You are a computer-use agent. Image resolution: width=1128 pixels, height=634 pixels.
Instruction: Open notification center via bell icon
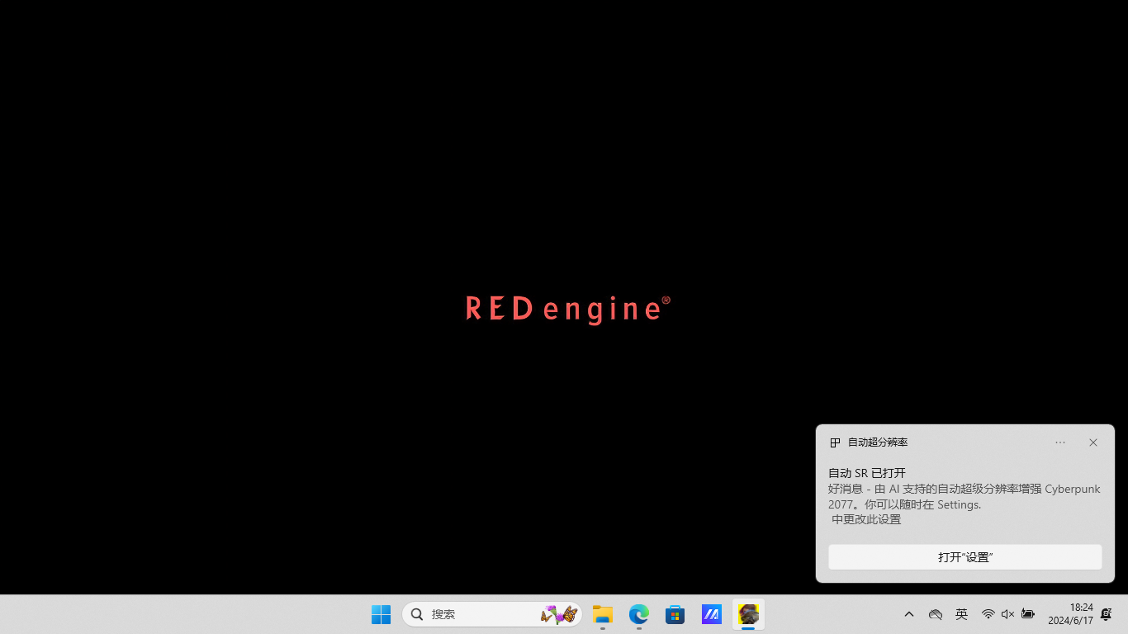click(x=1107, y=614)
